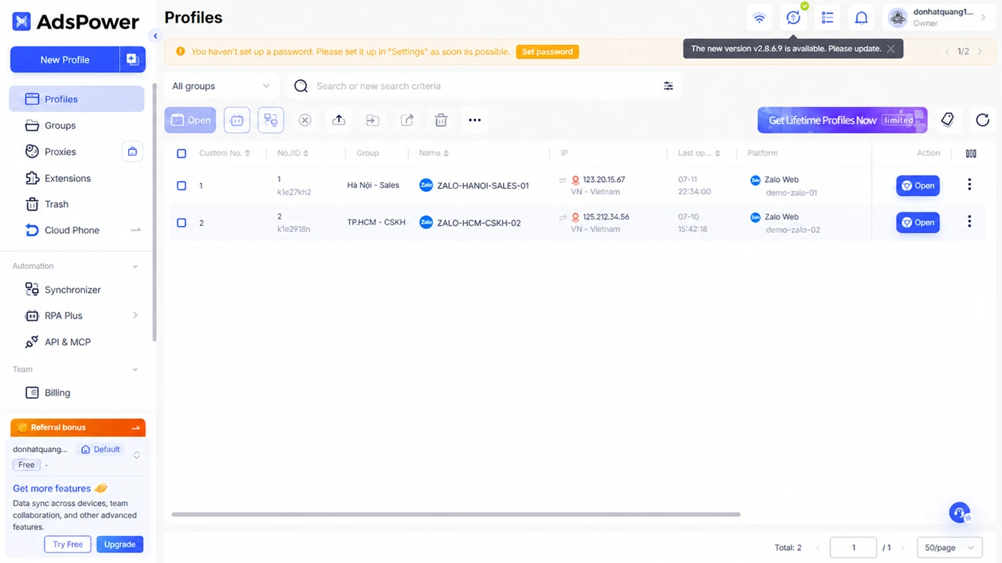Viewport: 1002px width, 563px height.
Task: Click the batch create profile icon
Action: [x=132, y=60]
